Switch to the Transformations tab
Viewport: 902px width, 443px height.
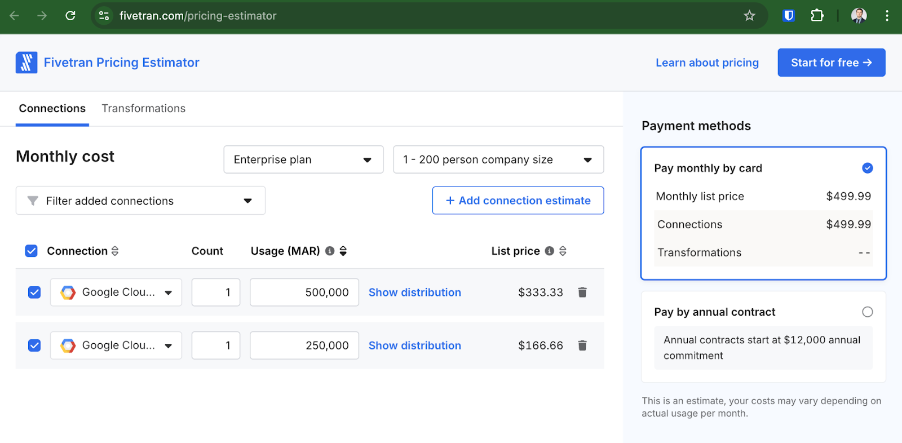click(x=144, y=108)
